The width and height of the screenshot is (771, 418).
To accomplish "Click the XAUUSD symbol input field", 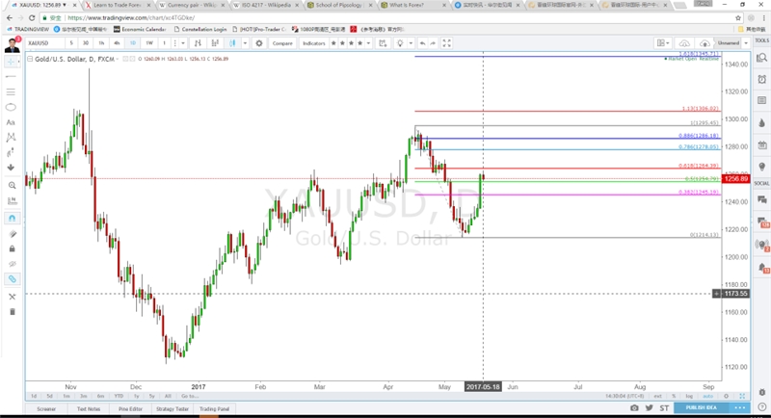I will click(44, 43).
